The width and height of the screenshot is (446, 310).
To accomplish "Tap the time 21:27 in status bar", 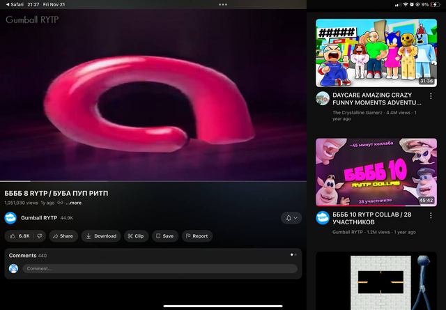I will click(33, 5).
